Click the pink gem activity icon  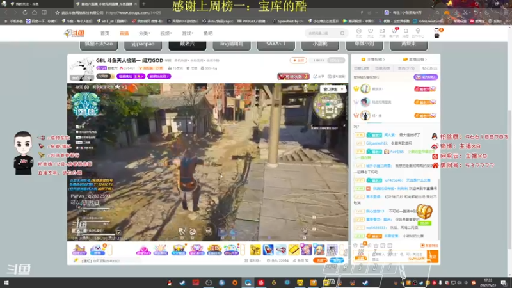pyautogui.click(x=143, y=250)
